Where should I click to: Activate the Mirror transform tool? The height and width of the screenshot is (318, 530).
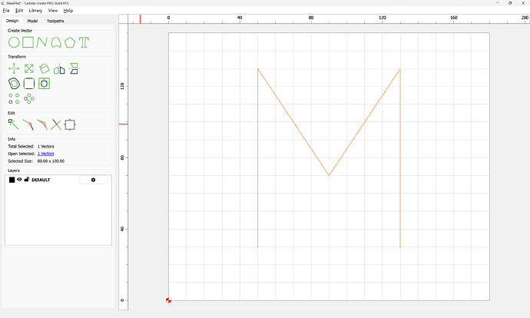(59, 68)
